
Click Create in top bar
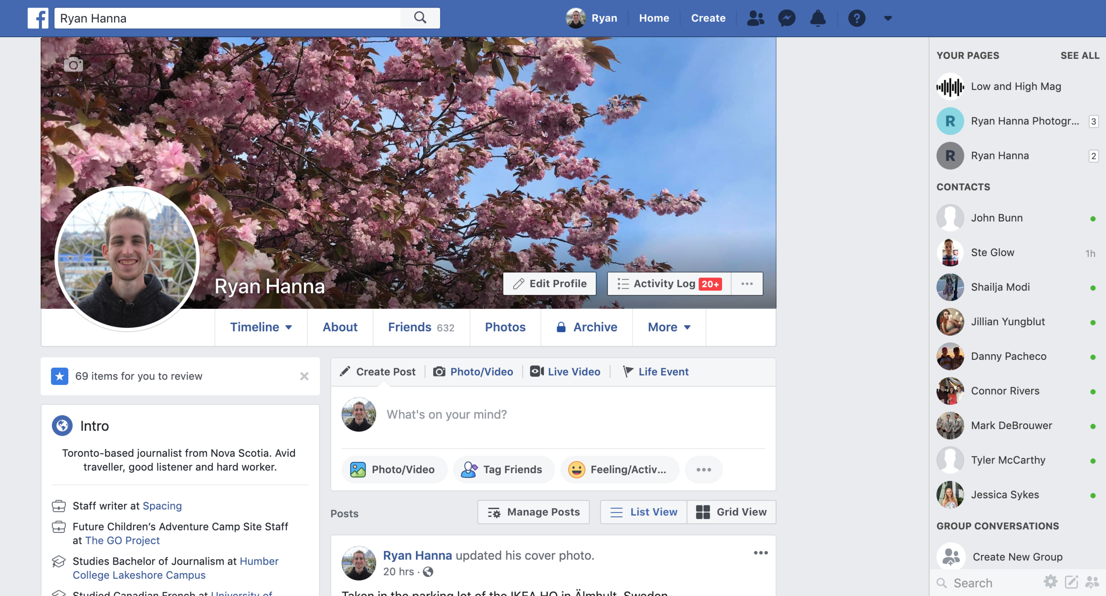708,18
